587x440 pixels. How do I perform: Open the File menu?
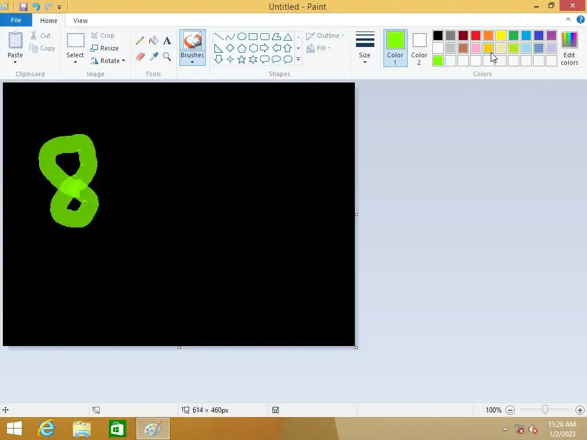tap(16, 20)
